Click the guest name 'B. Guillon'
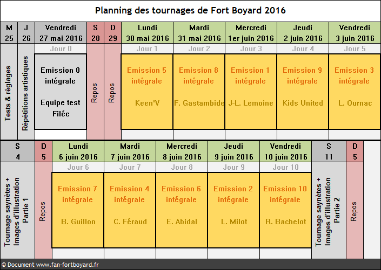Viewport: 381px width, 270px height. 78,221
